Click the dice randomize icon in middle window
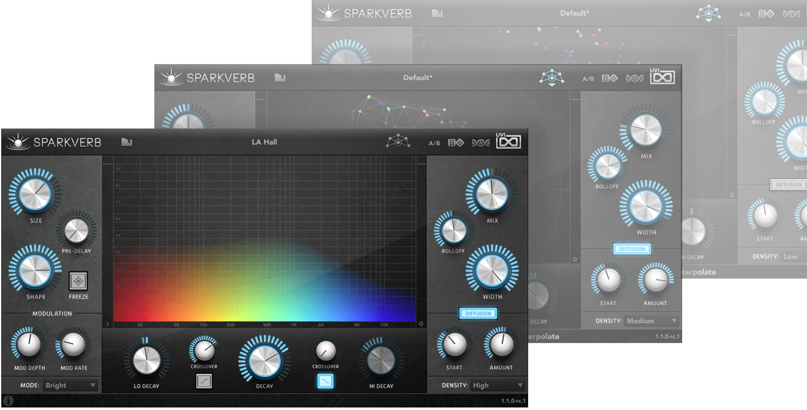Image resolution: width=807 pixels, height=410 pixels. point(609,78)
